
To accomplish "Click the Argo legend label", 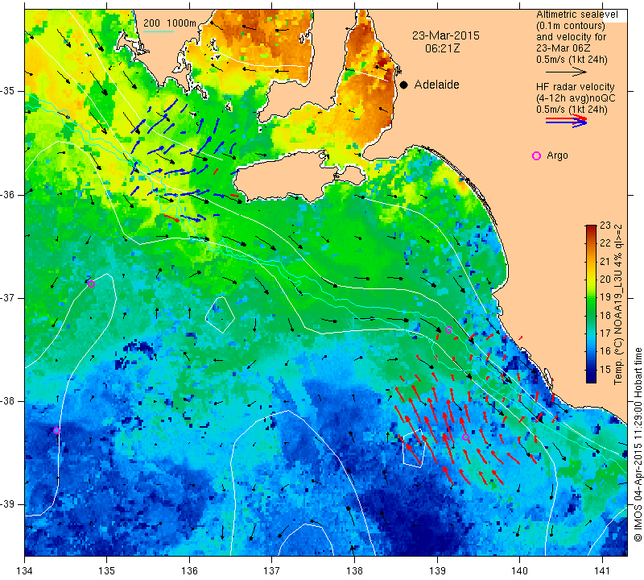I will coord(557,155).
